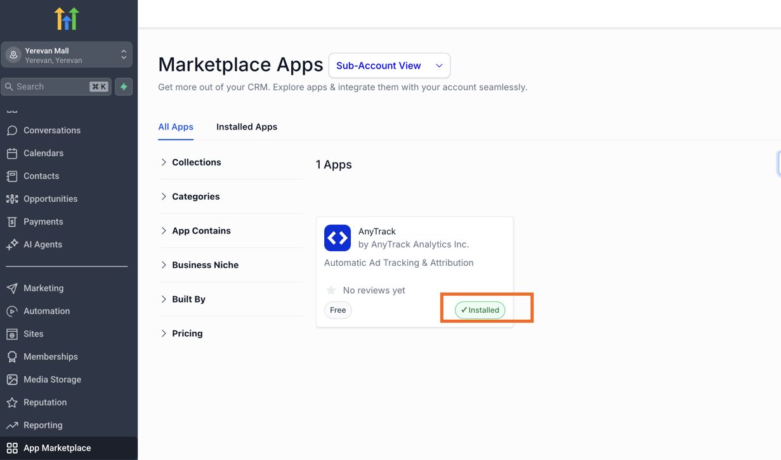The image size is (781, 460).
Task: Click the Free pricing badge
Action: 338,310
